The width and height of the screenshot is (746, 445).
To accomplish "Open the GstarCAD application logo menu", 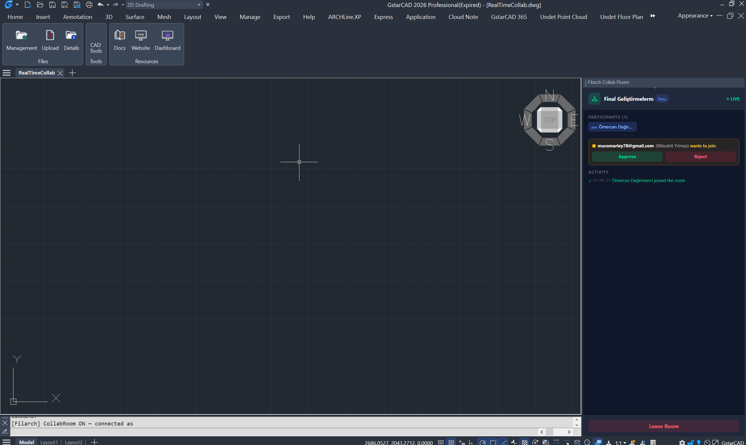I will tap(8, 4).
